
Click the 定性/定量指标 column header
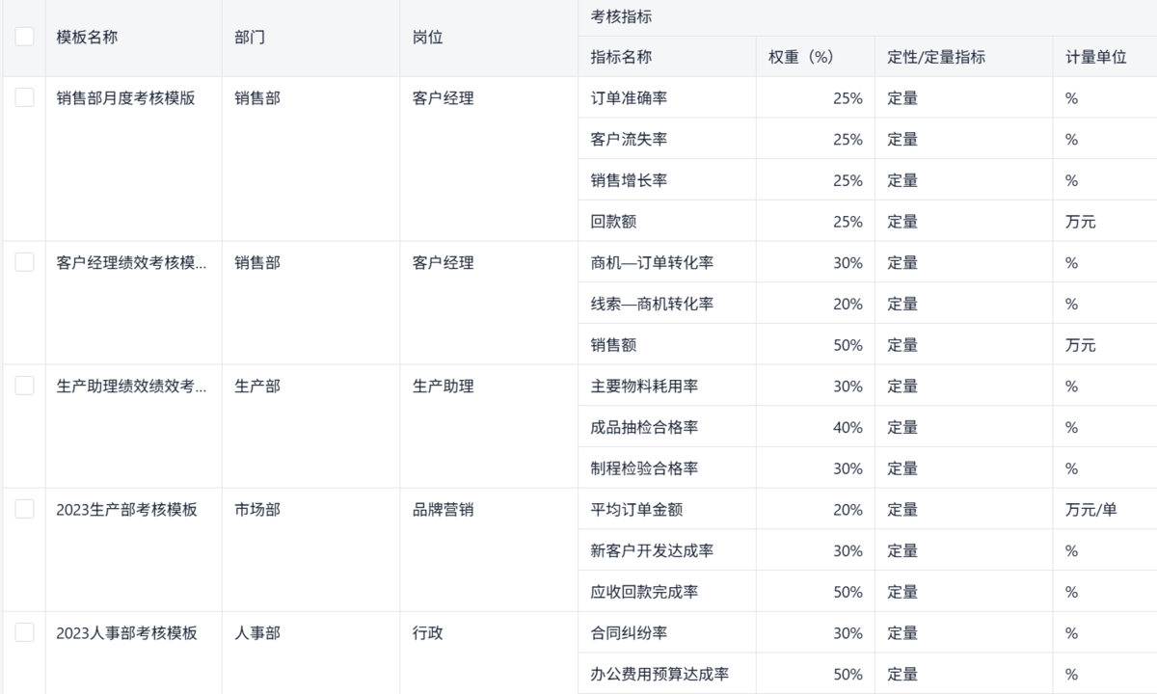coord(936,57)
